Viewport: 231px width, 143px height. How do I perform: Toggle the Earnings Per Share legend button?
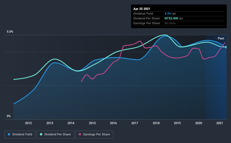[94, 135]
